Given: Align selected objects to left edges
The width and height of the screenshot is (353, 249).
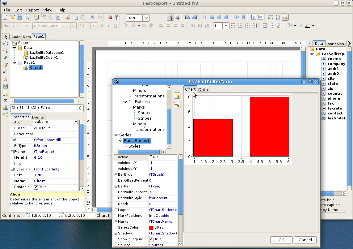Looking at the screenshot, I should pyautogui.click(x=187, y=17).
